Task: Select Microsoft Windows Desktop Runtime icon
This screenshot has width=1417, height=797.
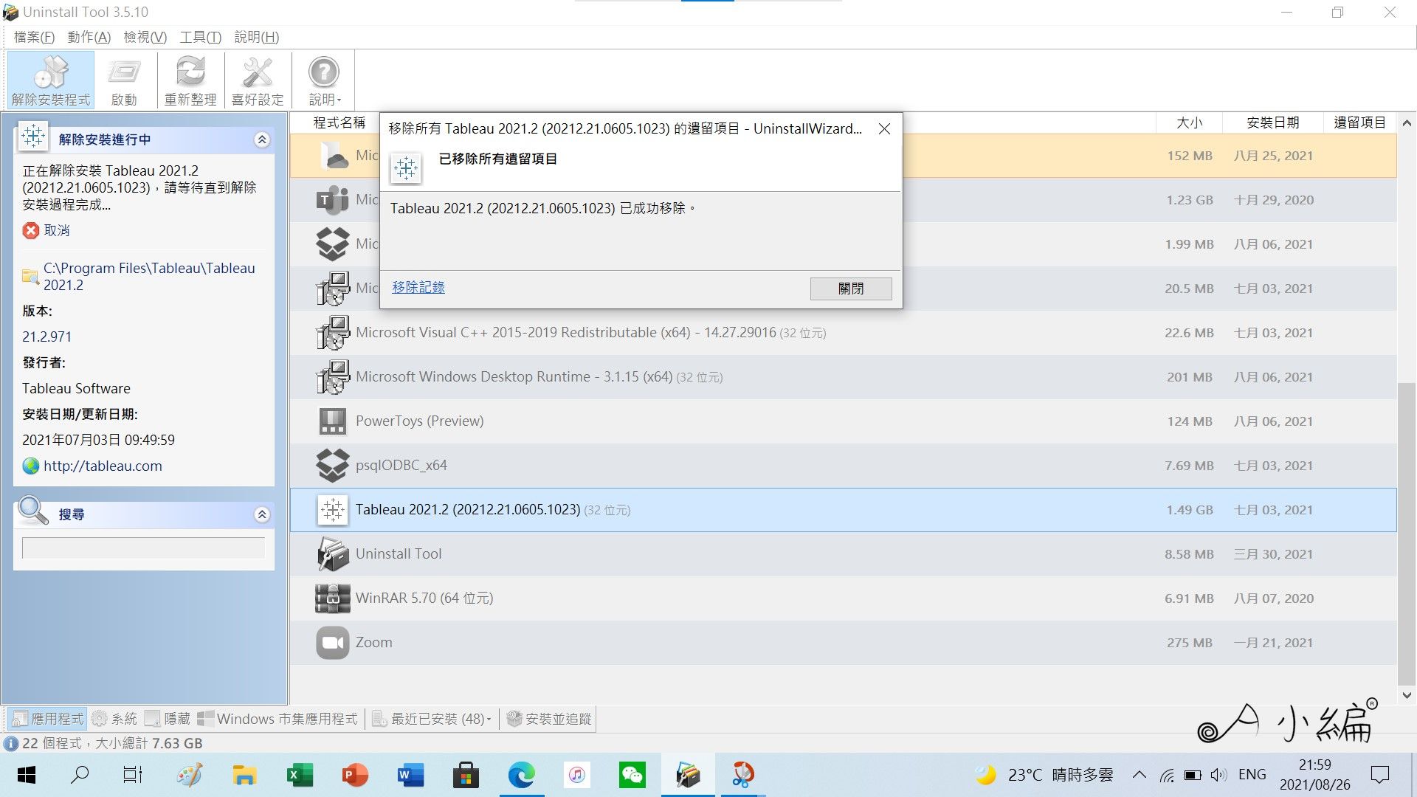Action: [332, 377]
